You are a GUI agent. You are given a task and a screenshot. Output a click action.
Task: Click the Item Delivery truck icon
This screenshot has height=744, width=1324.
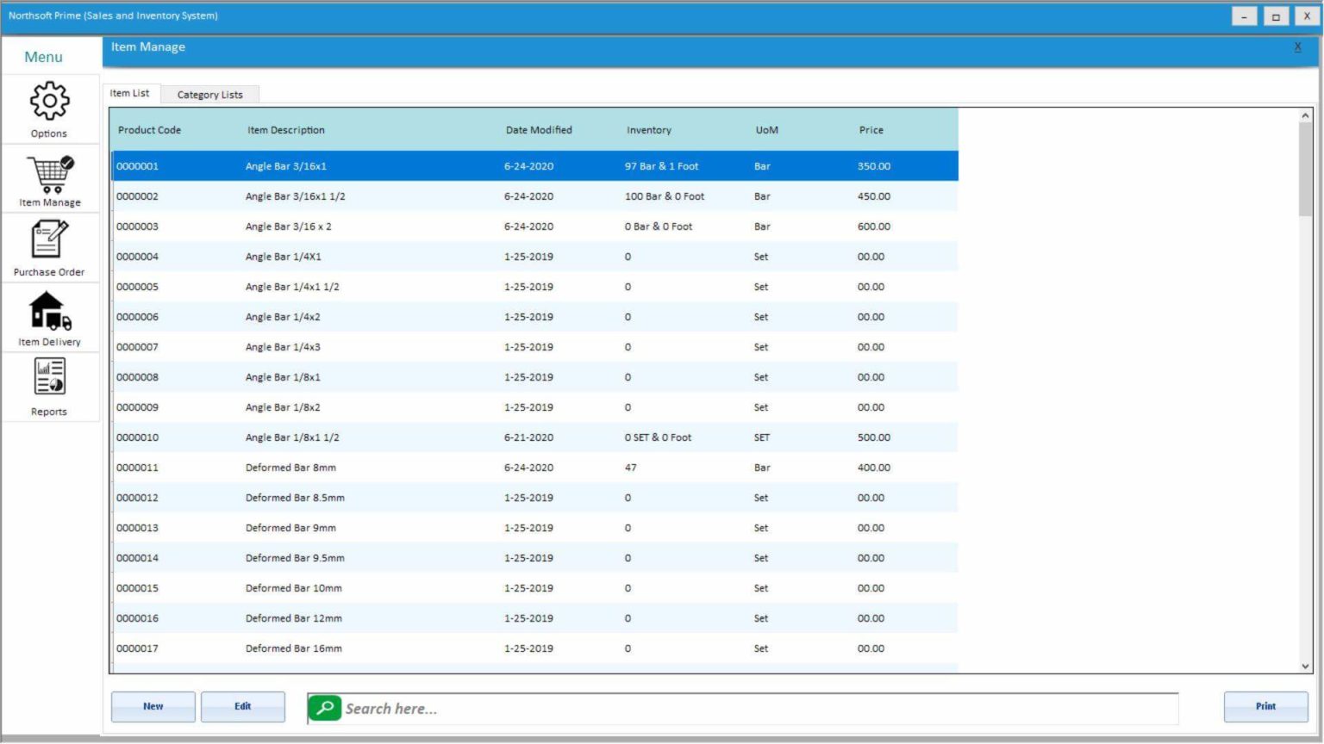pyautogui.click(x=48, y=312)
